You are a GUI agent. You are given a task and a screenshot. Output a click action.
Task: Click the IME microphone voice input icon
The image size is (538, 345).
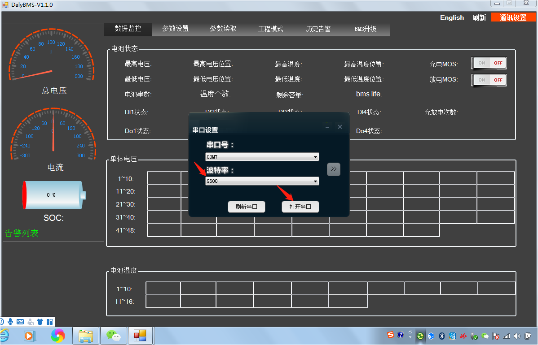click(x=10, y=322)
